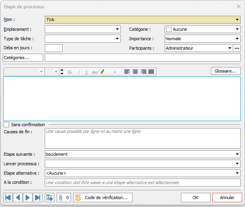This screenshot has height=207, width=245.
Task: Click the Catégories... button
Action: 23,58
